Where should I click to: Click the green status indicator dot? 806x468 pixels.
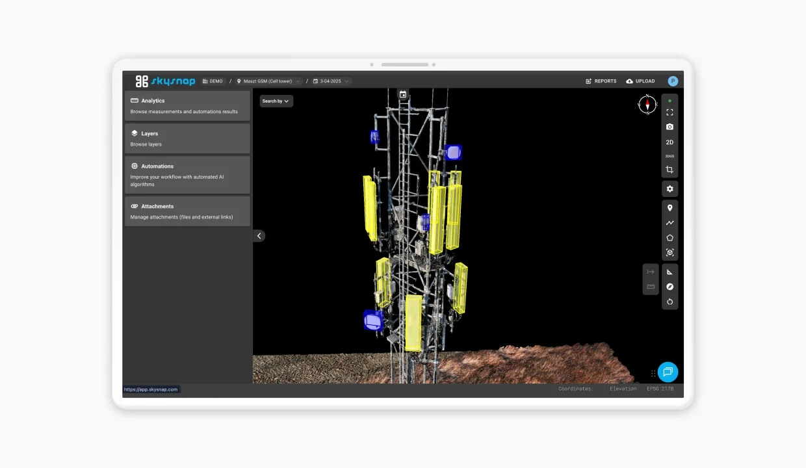click(669, 101)
